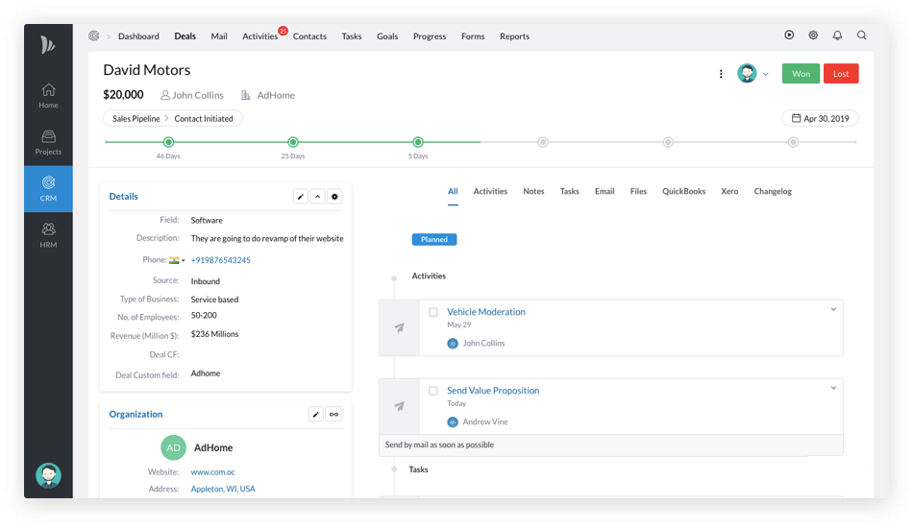Viewport: 913px width, 528px height.
Task: Click the 5 Days pipeline stage marker
Action: tap(418, 142)
